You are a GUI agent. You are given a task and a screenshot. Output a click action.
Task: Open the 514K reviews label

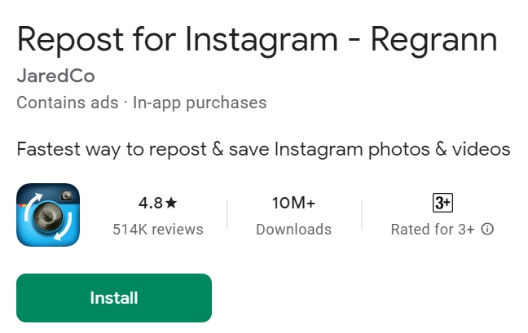(x=158, y=230)
